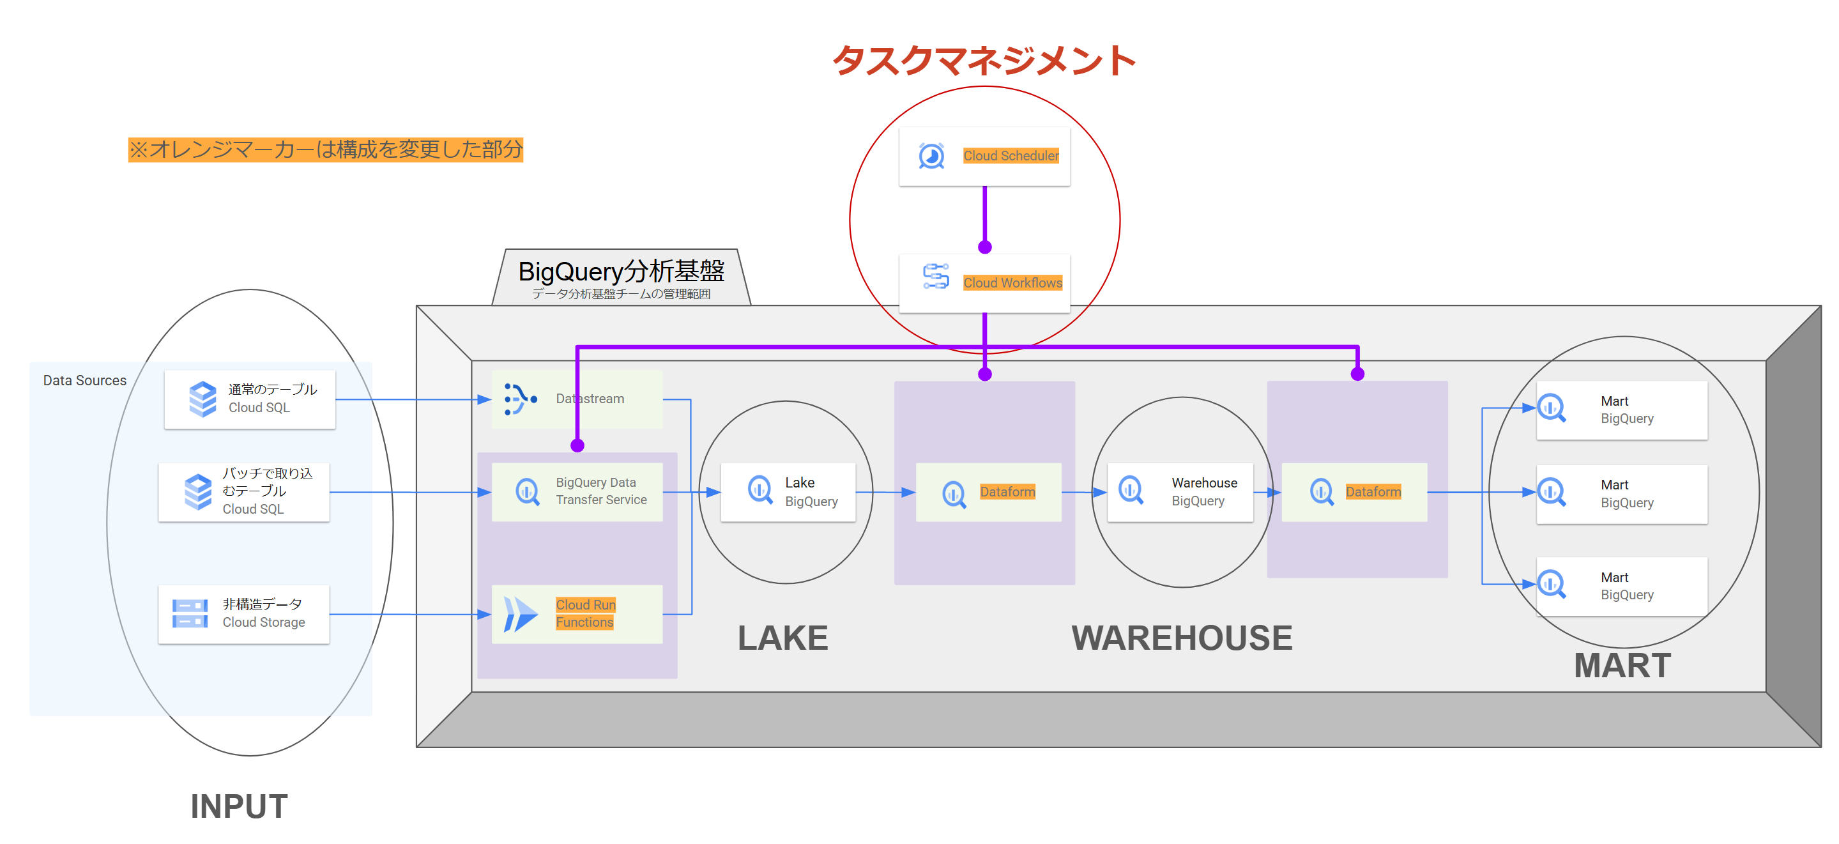Click the middle Mart BigQuery icon

point(1552,492)
